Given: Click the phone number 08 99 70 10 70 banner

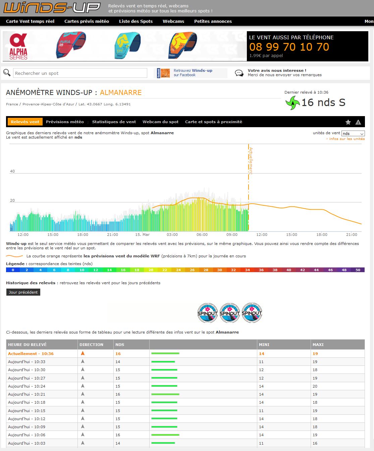Looking at the screenshot, I should [x=289, y=47].
